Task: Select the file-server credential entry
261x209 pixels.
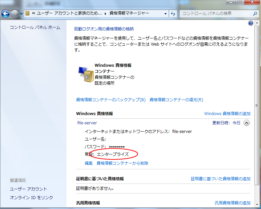Action: [87, 123]
